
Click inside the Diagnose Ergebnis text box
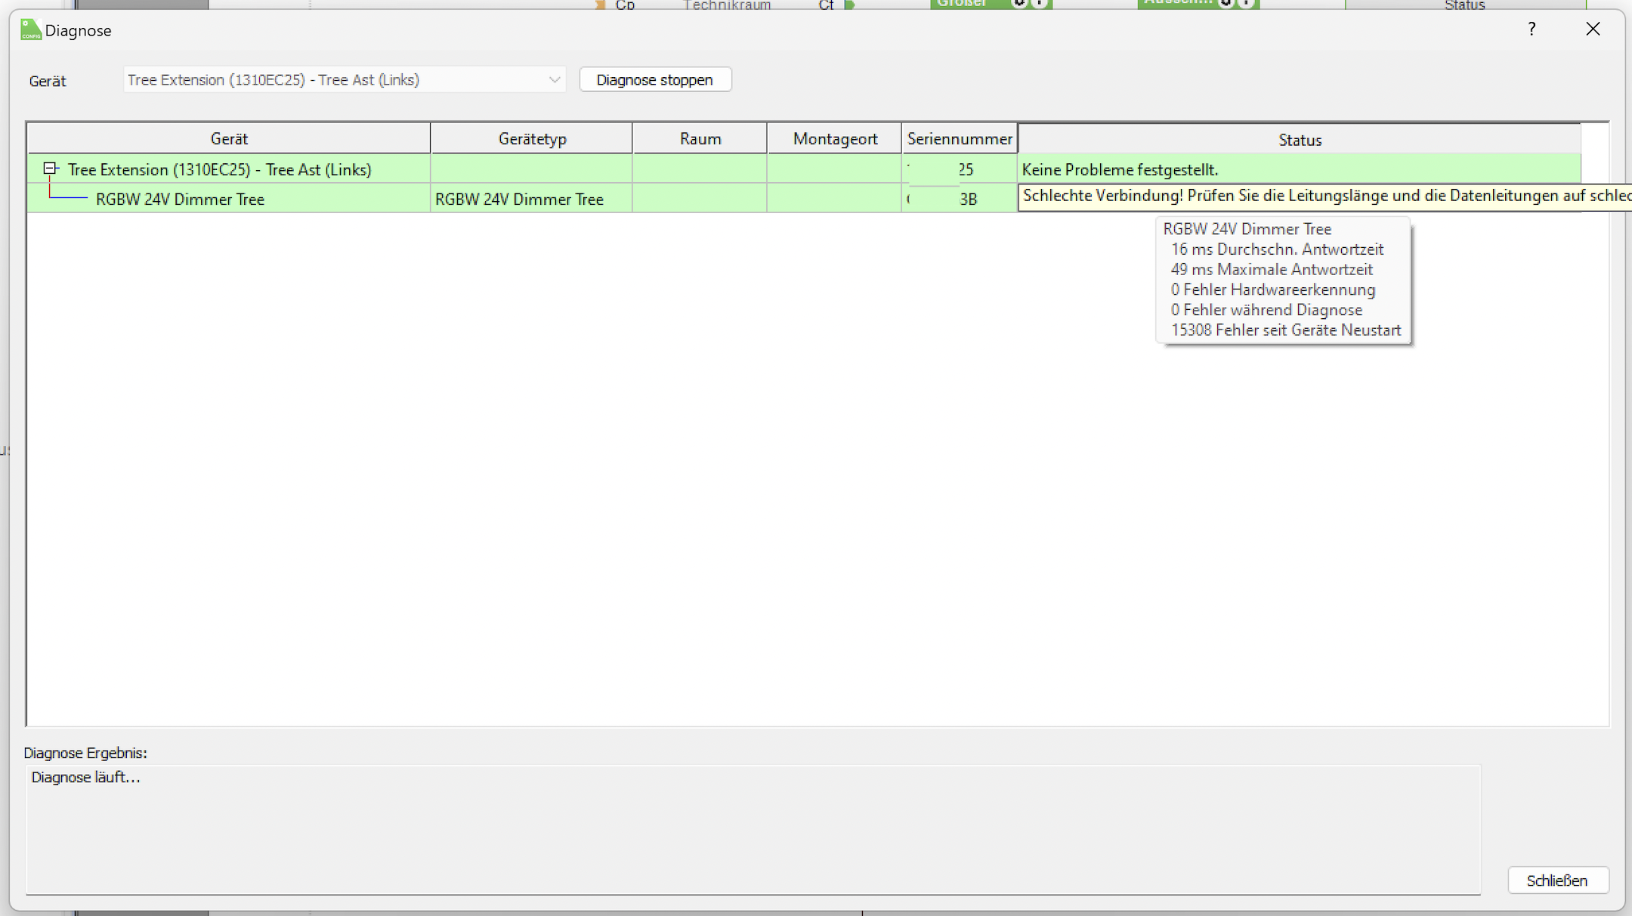pyautogui.click(x=753, y=831)
